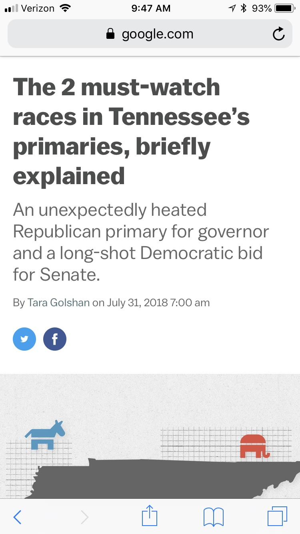Open author Tara Golshan's page
The image size is (300, 534).
click(58, 303)
